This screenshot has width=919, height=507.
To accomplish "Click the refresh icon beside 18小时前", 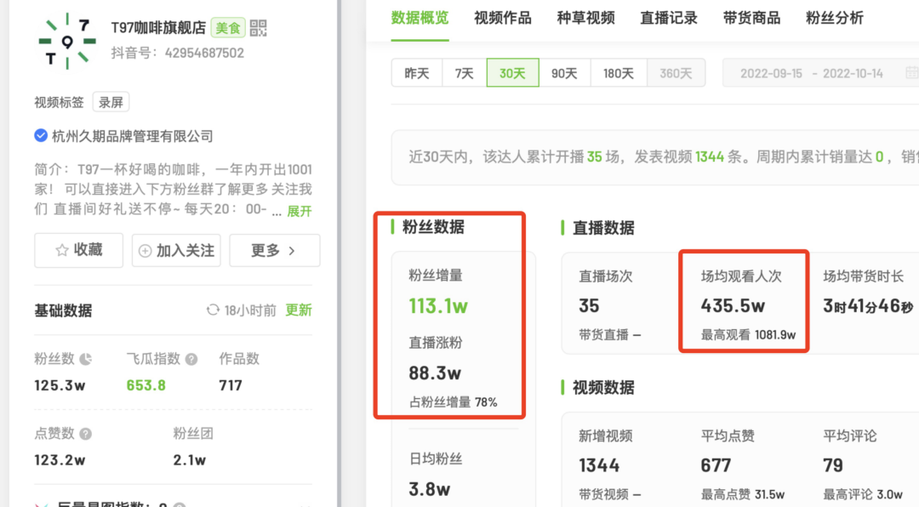I will click(213, 310).
